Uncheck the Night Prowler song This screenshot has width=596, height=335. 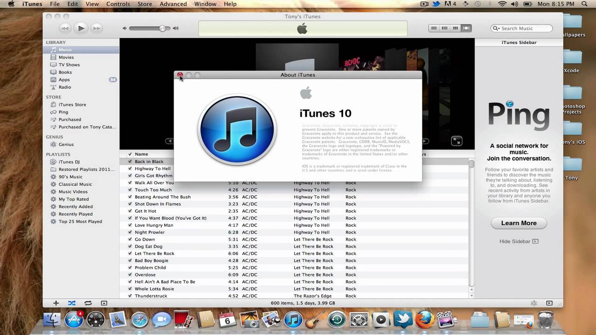pos(130,232)
